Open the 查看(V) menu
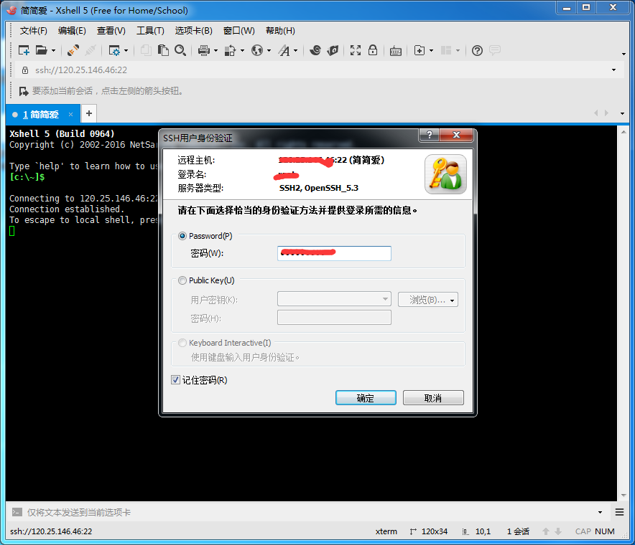This screenshot has width=635, height=545. tap(111, 31)
